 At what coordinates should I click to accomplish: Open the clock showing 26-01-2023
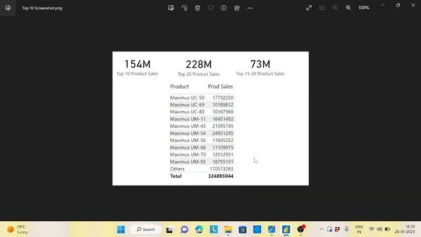tap(405, 229)
